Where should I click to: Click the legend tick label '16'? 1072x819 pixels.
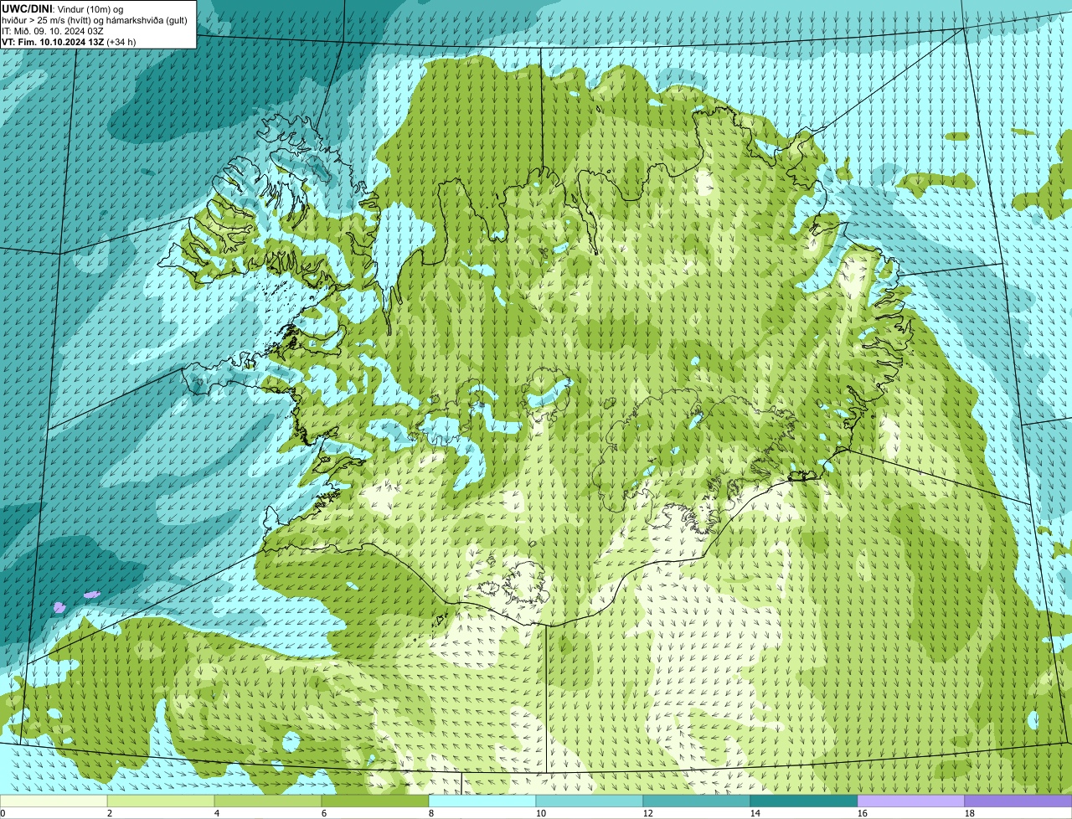[863, 813]
